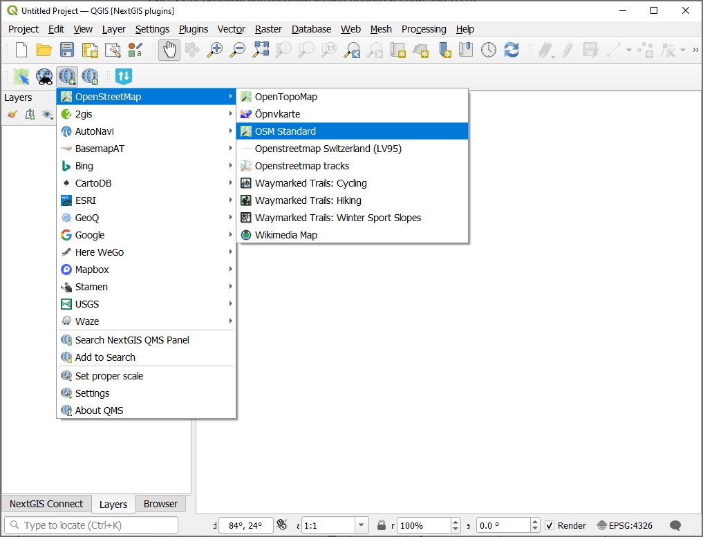
Task: Select the Pan Map hand tool
Action: (169, 50)
